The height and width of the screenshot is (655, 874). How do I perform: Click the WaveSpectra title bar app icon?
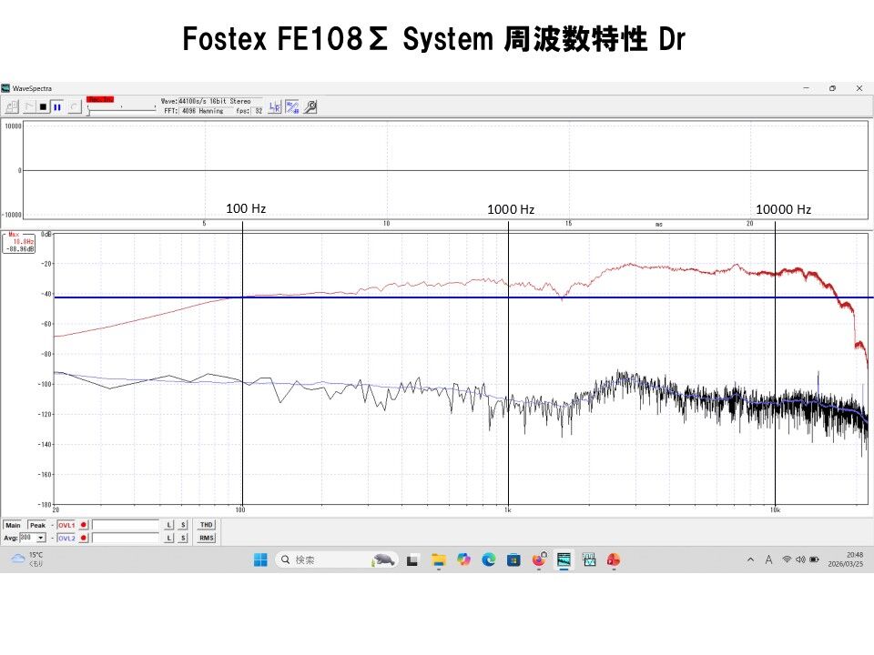click(5, 88)
